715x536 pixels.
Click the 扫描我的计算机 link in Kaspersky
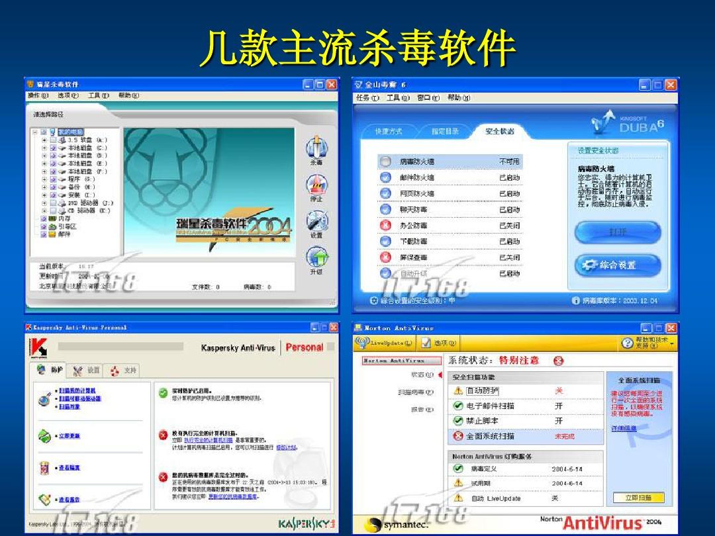[77, 390]
